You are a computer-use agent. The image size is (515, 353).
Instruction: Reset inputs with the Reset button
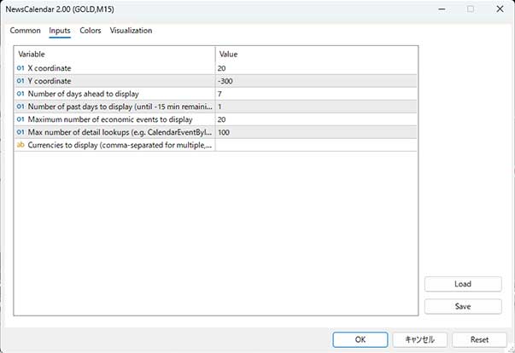(479, 339)
